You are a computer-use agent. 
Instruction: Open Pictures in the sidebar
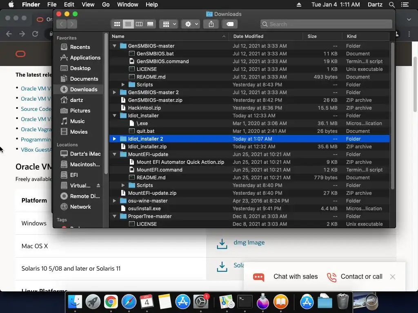[x=78, y=111]
